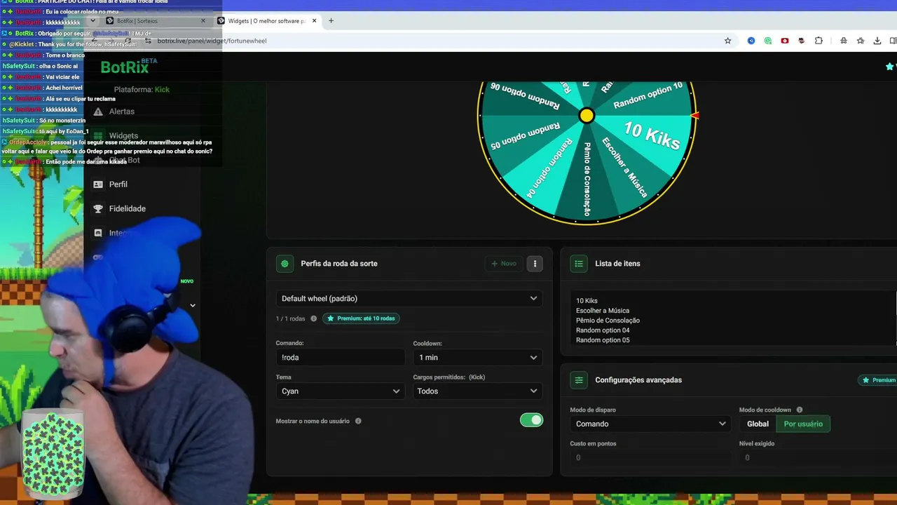897x505 pixels.
Task: Open the wheel profile three-dot menu
Action: click(535, 264)
